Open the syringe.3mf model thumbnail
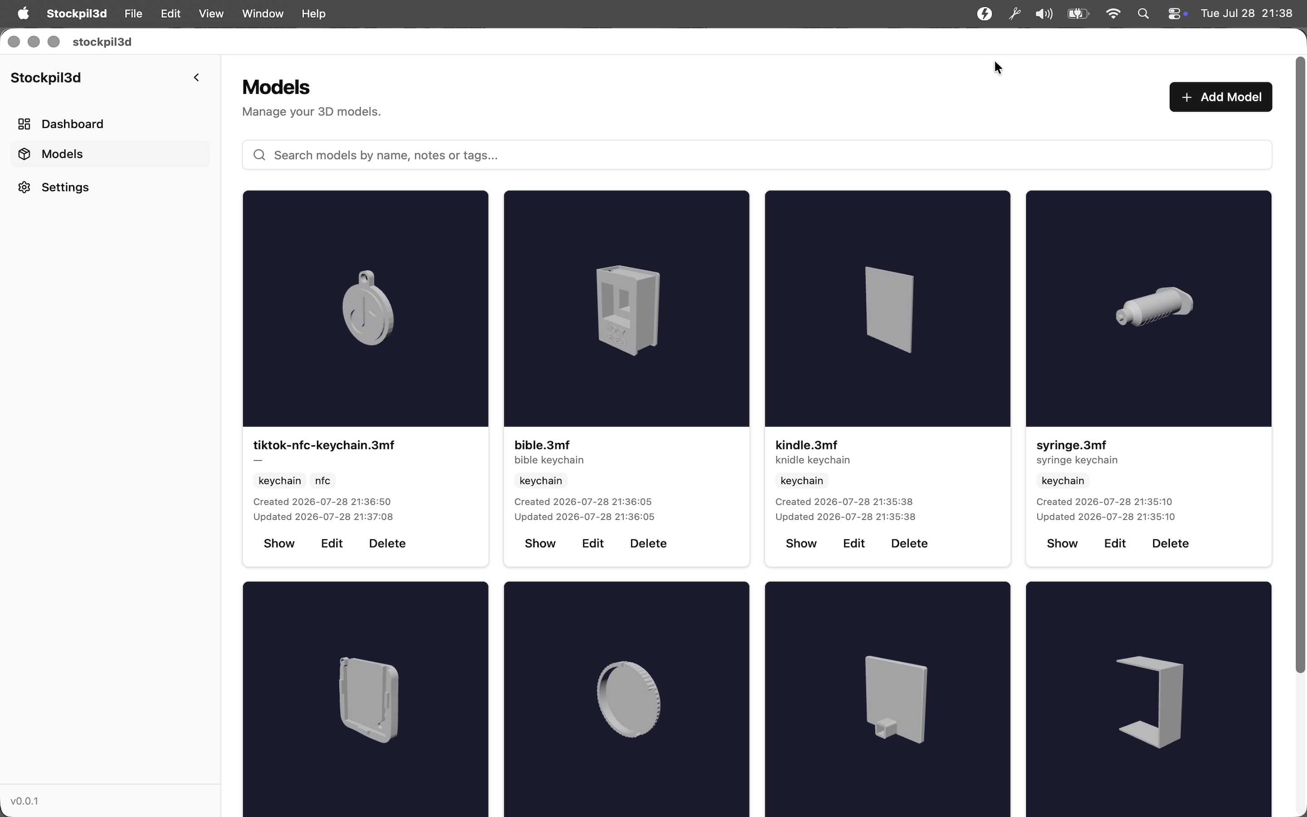The height and width of the screenshot is (817, 1307). click(1148, 309)
